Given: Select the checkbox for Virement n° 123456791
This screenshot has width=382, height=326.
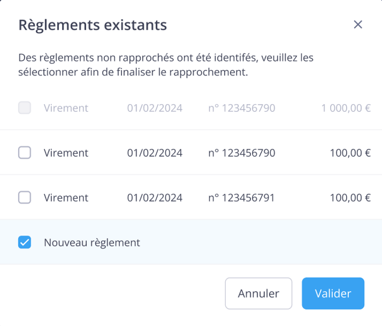Looking at the screenshot, I should (x=25, y=197).
